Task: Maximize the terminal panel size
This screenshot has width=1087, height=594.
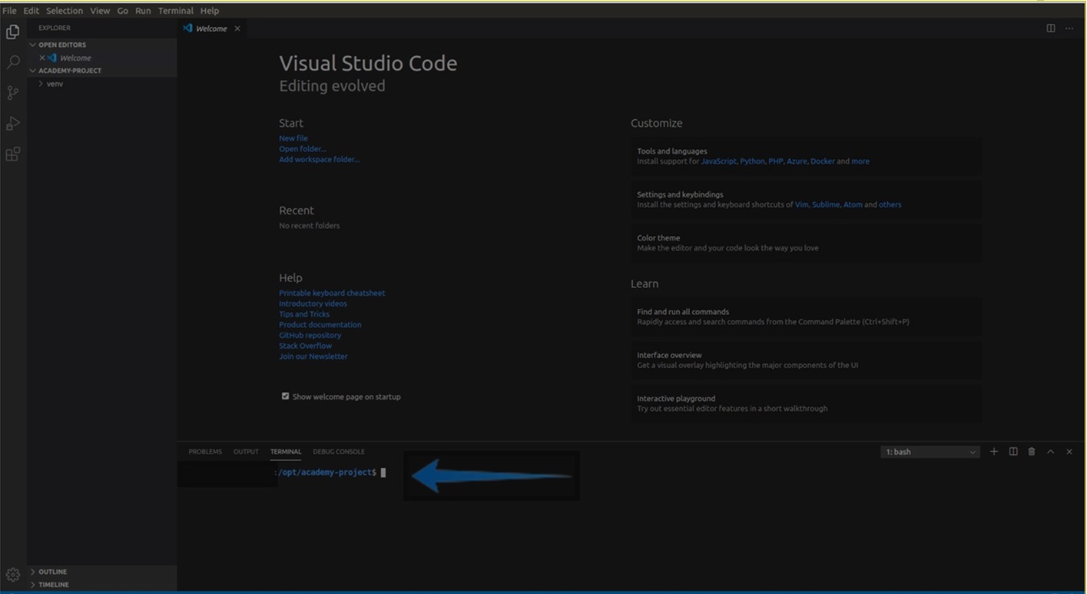Action: tap(1050, 452)
